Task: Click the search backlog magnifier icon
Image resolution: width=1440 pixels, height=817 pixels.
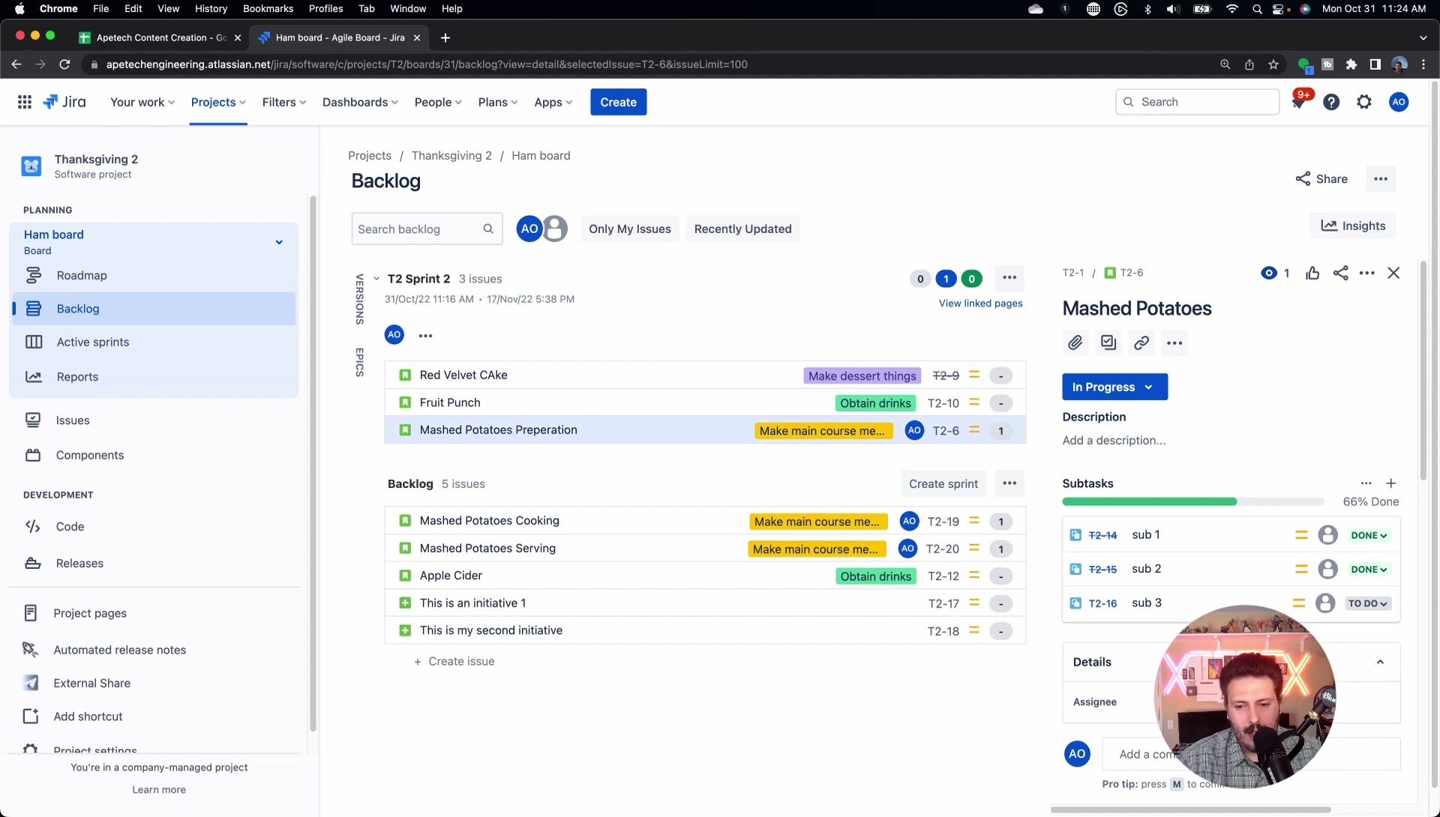Action: click(488, 229)
